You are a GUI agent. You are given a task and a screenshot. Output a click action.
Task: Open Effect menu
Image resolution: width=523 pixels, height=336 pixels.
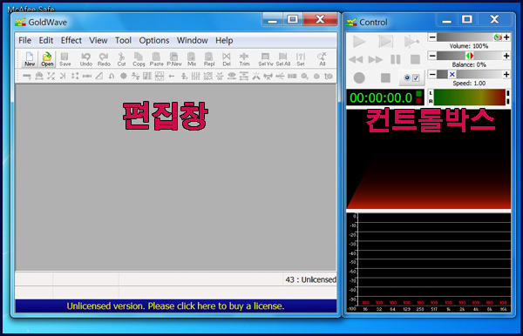click(71, 41)
